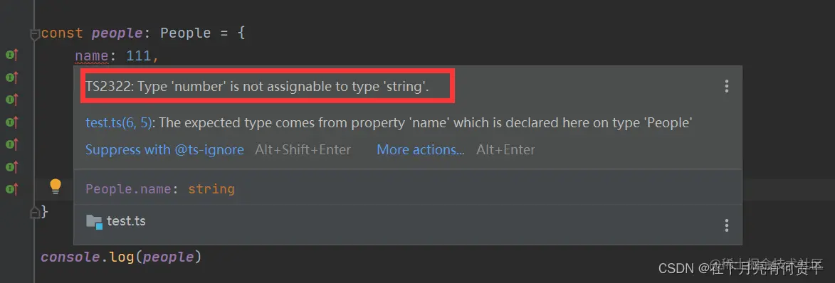Collapse the const people object fold marker
This screenshot has height=283, width=835.
point(35,34)
